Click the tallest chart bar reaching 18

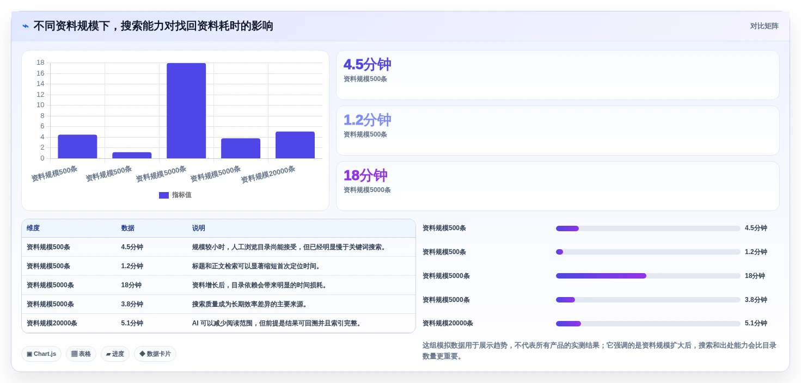pyautogui.click(x=186, y=110)
